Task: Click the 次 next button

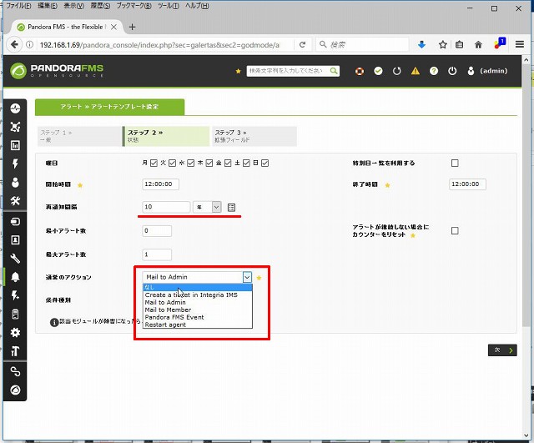Action: 502,350
